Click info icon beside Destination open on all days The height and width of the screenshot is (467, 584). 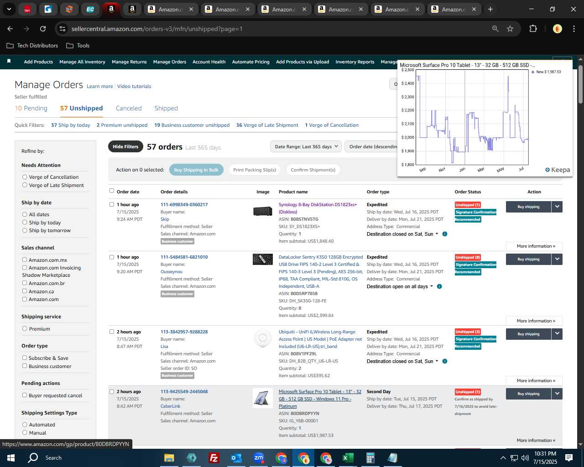439,286
